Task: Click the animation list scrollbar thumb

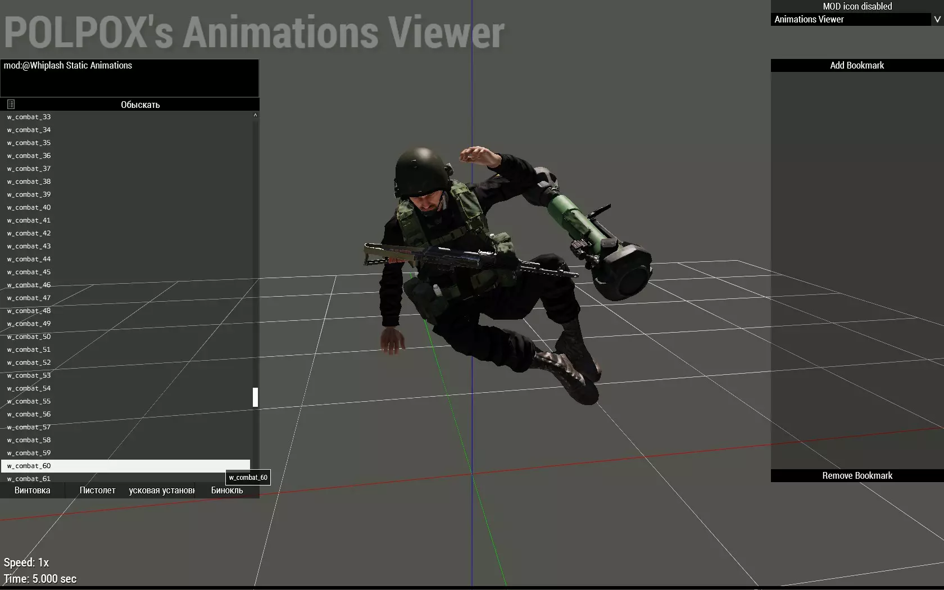Action: (x=255, y=397)
